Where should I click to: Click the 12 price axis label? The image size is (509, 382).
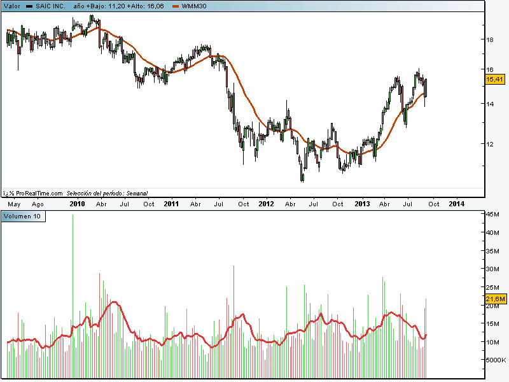coord(491,144)
